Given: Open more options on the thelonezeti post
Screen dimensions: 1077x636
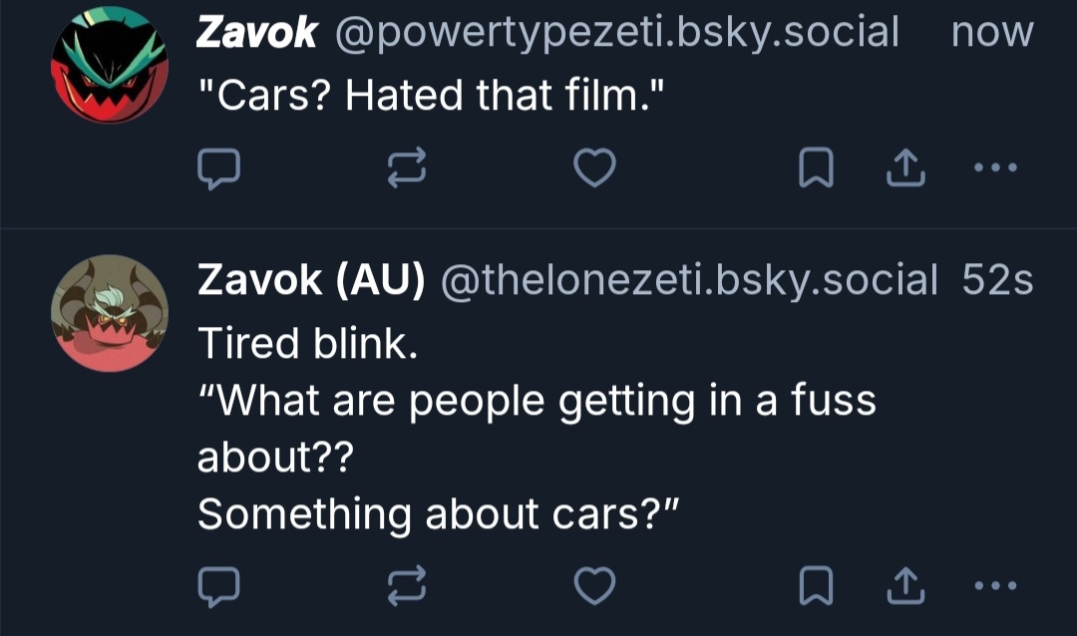Looking at the screenshot, I should (x=995, y=585).
